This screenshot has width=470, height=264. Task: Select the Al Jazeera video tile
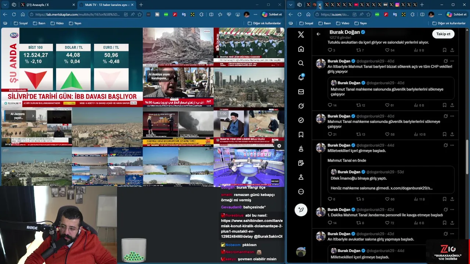click(36, 127)
